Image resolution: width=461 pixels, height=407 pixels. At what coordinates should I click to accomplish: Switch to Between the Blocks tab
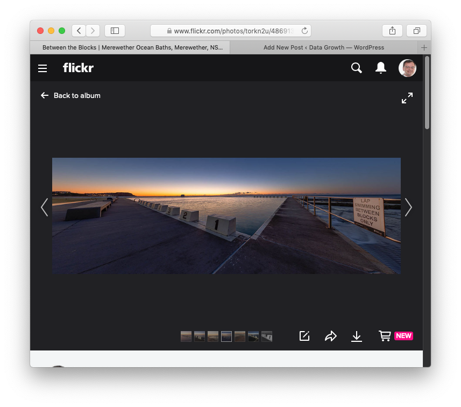(x=130, y=47)
